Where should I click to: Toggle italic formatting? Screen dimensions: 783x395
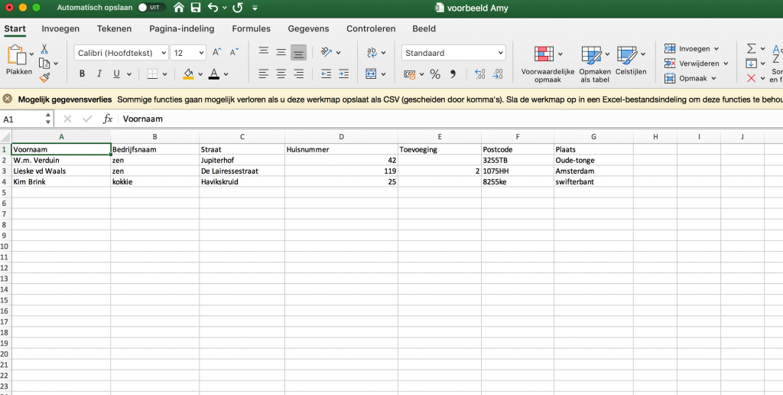tap(99, 74)
